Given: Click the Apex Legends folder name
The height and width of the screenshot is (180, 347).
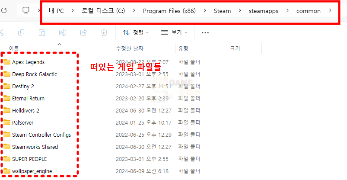Looking at the screenshot, I should coord(29,62).
